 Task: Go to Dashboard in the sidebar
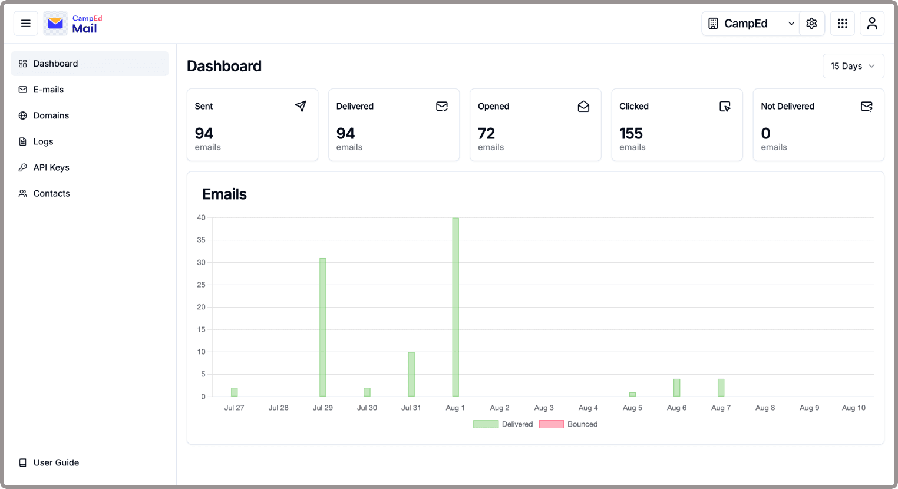point(90,64)
